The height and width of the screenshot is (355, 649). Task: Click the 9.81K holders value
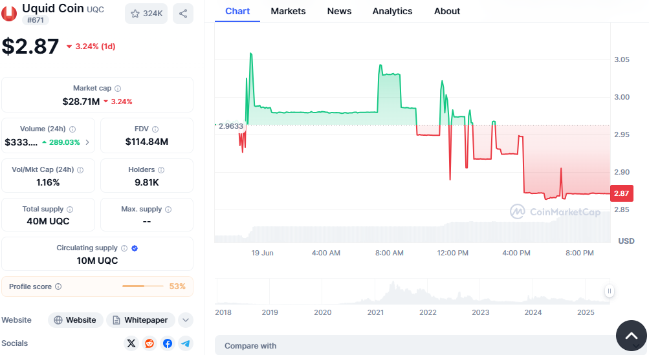tap(147, 182)
